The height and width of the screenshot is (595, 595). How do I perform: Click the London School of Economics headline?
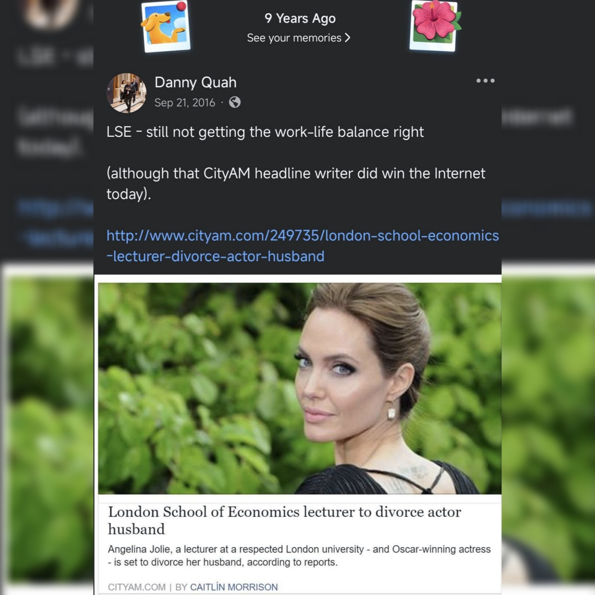[x=285, y=520]
